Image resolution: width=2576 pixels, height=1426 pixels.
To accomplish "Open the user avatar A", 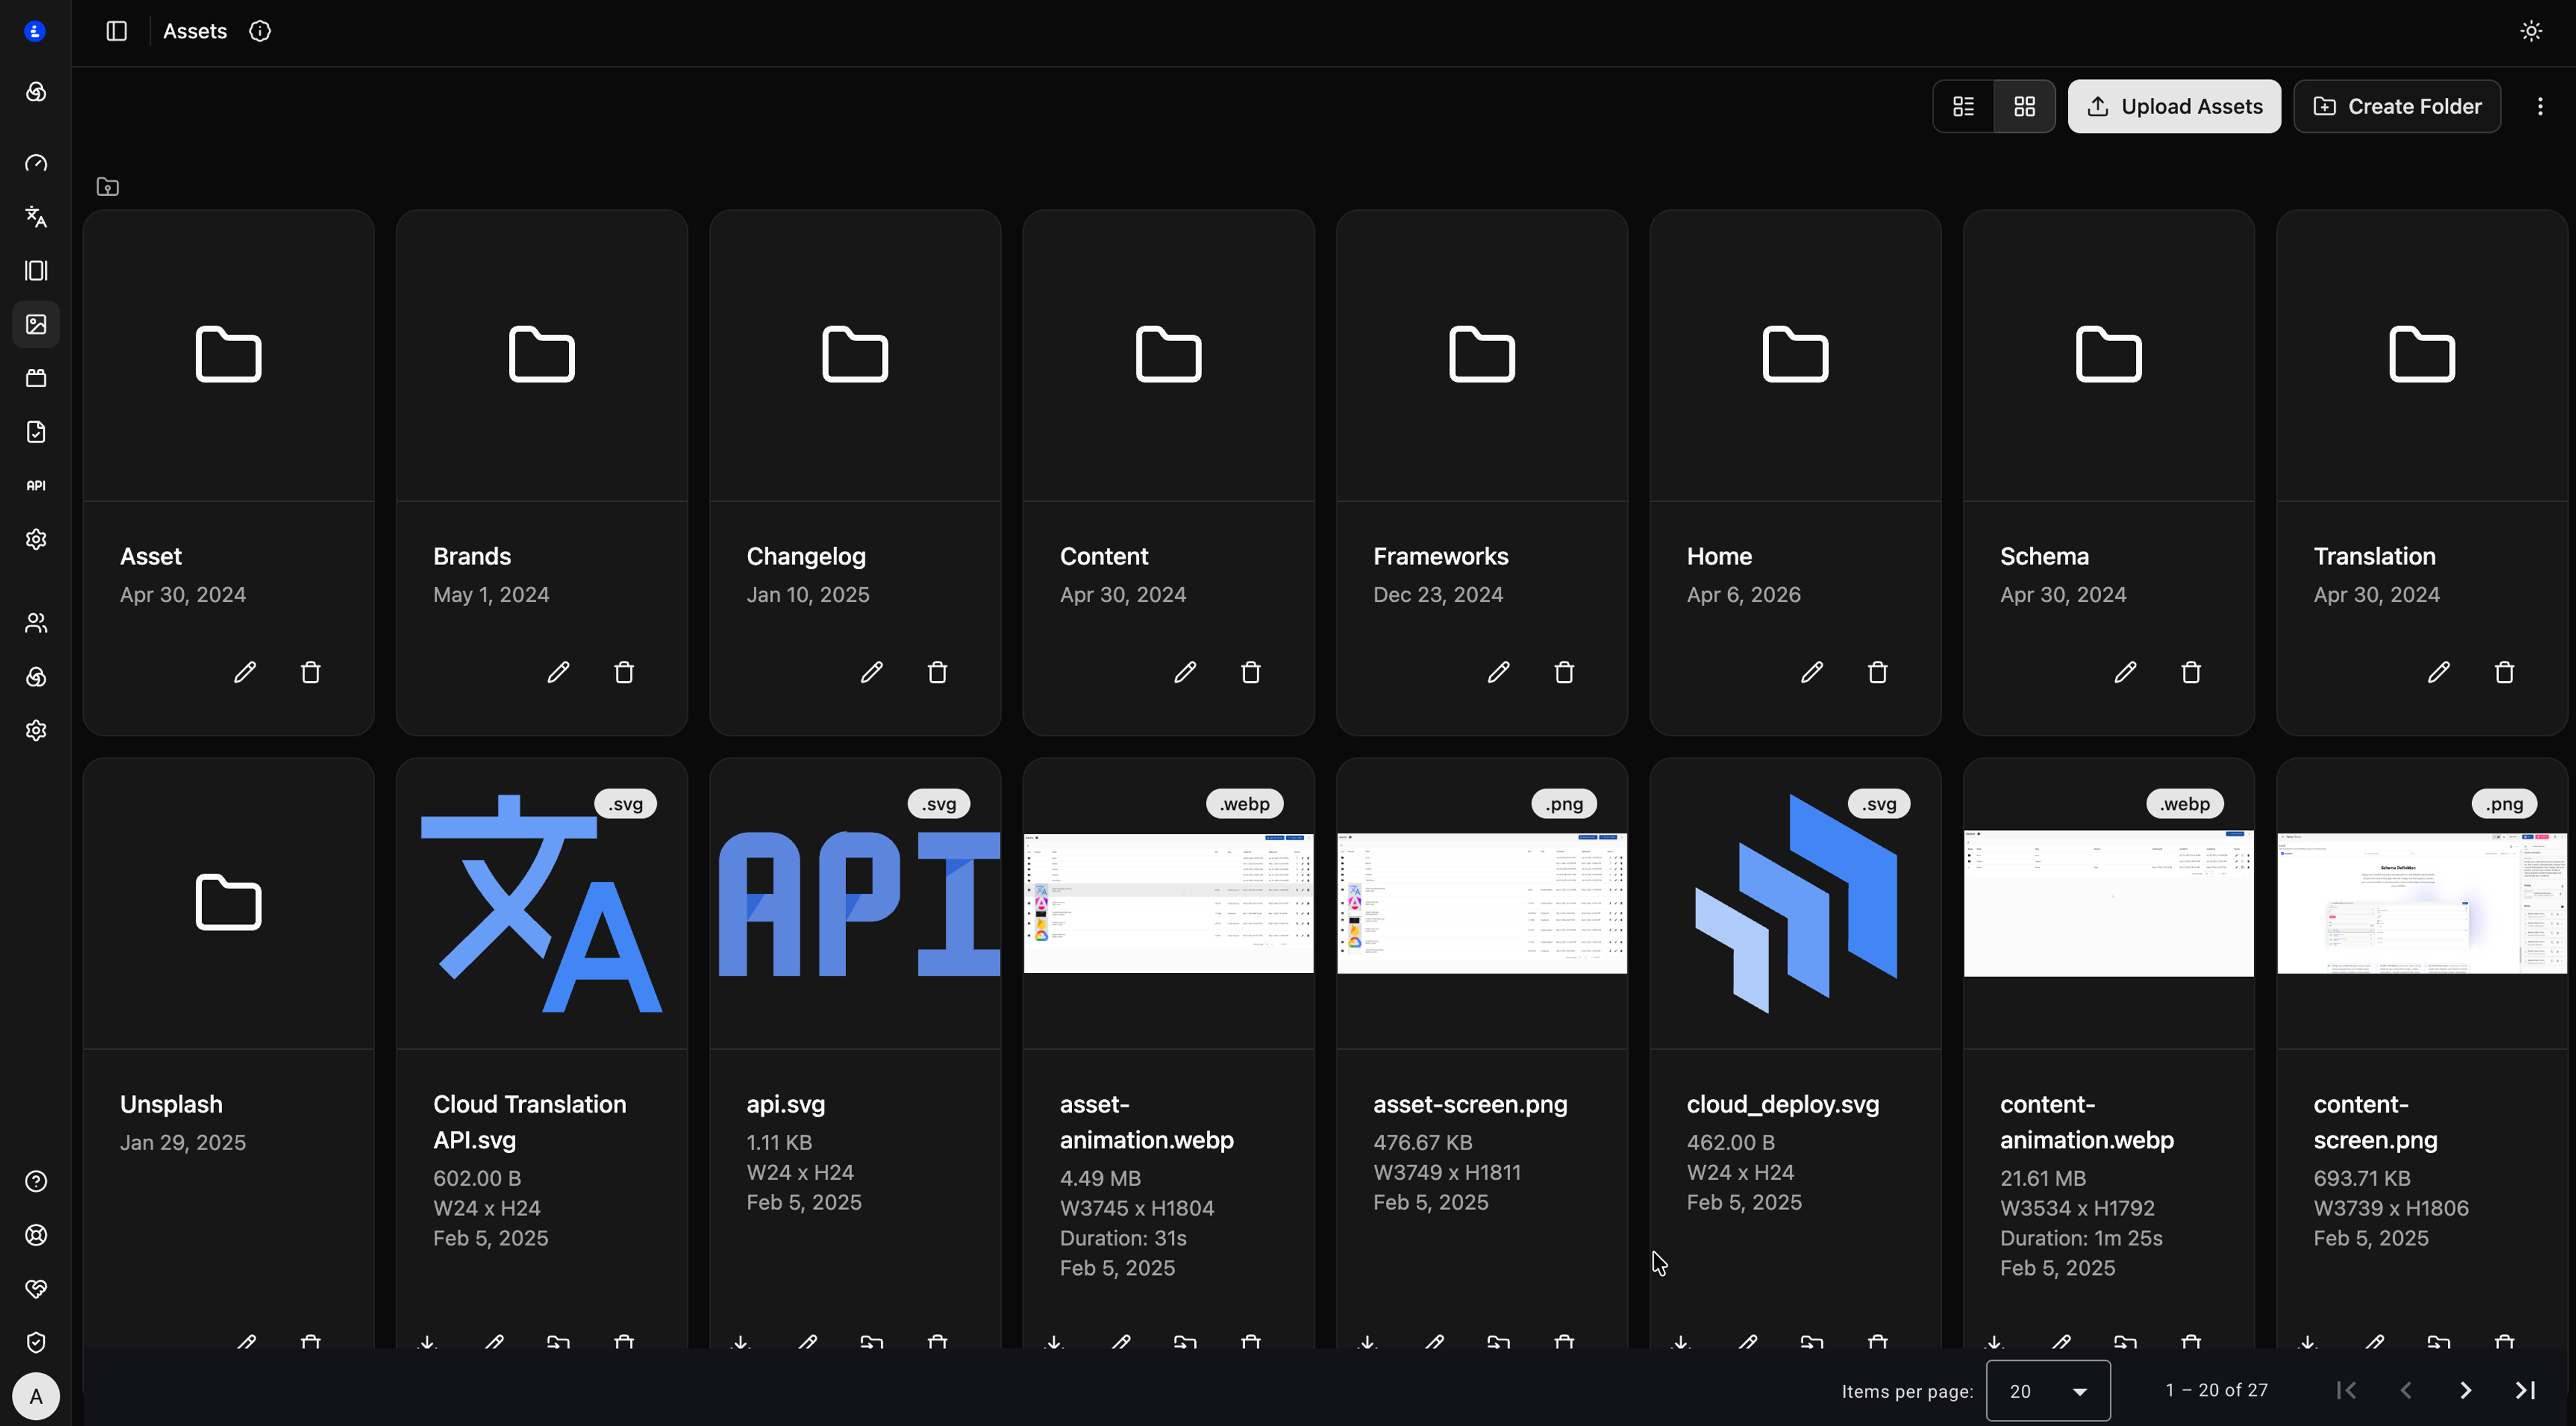I will point(36,1396).
